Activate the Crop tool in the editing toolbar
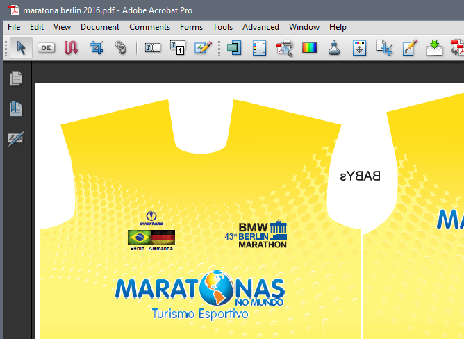The image size is (464, 339). (x=96, y=48)
